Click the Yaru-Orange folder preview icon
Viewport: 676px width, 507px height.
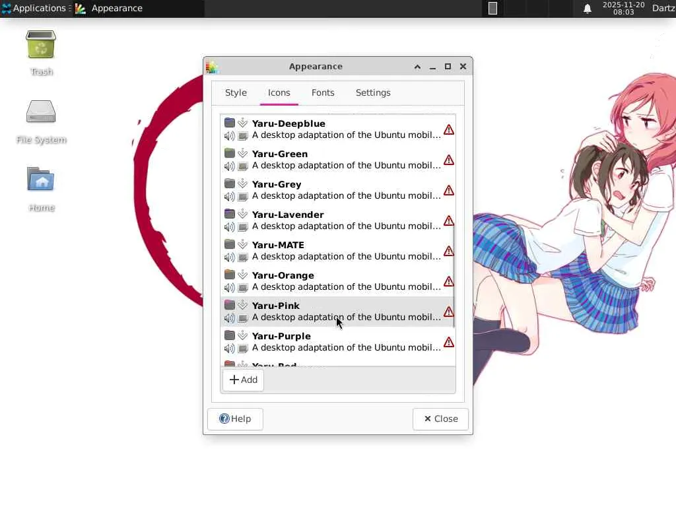point(229,275)
